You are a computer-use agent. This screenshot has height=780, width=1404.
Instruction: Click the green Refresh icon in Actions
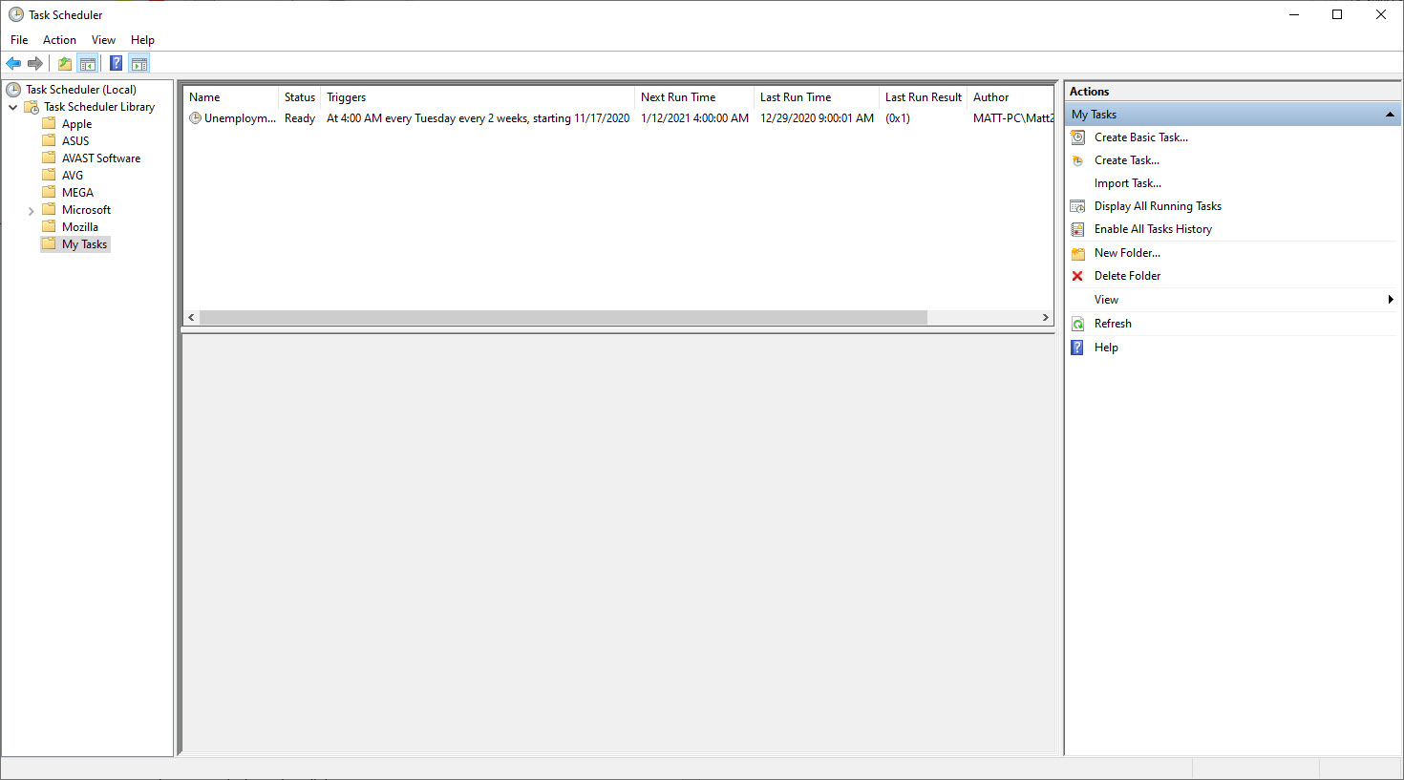point(1077,324)
